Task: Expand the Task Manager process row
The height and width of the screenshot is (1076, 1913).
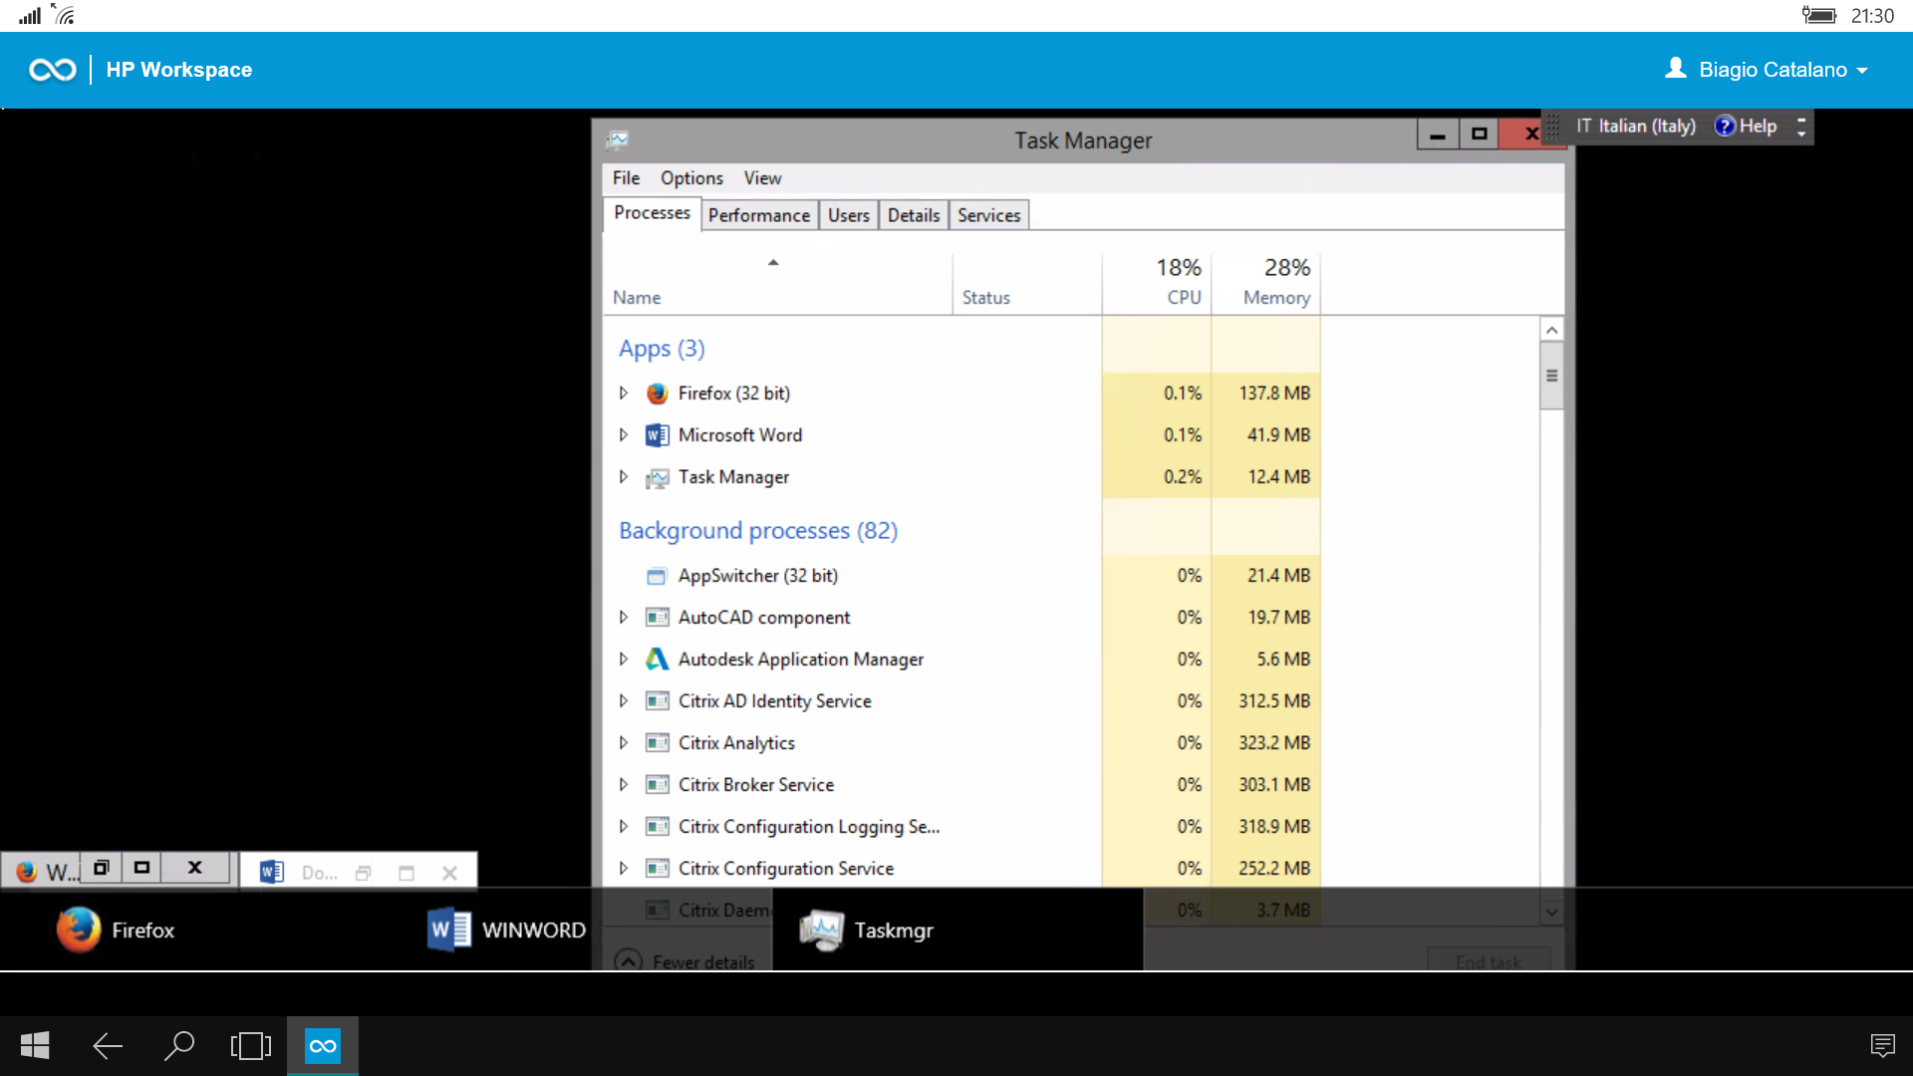Action: coord(624,477)
